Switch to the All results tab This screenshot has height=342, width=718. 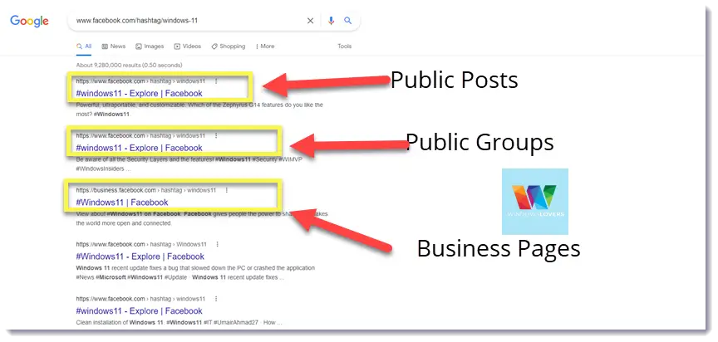click(84, 46)
